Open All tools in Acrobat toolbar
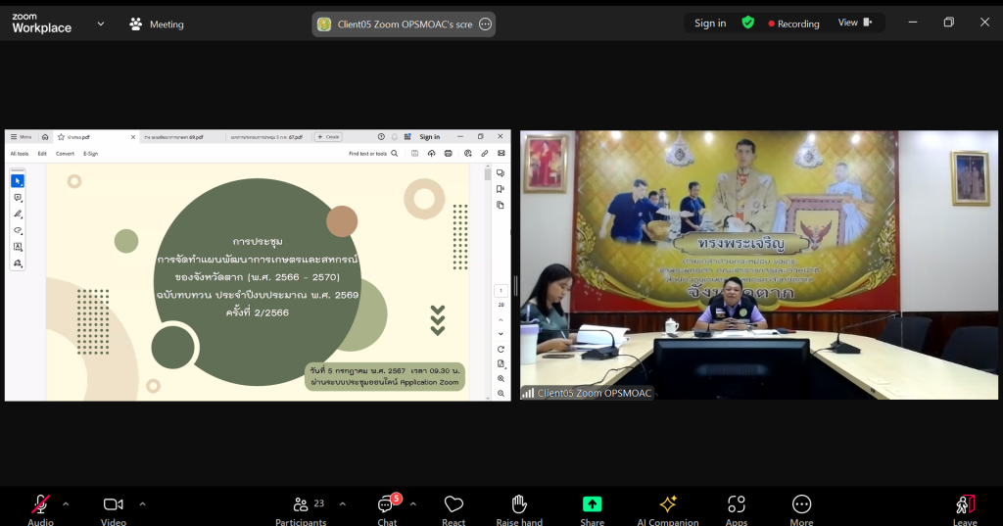The image size is (1003, 526). pos(20,154)
